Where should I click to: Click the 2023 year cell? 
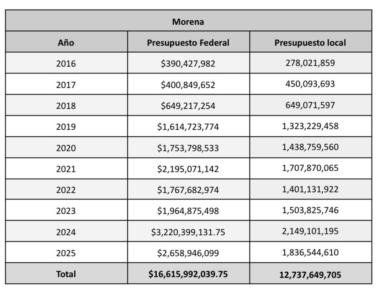tap(66, 211)
